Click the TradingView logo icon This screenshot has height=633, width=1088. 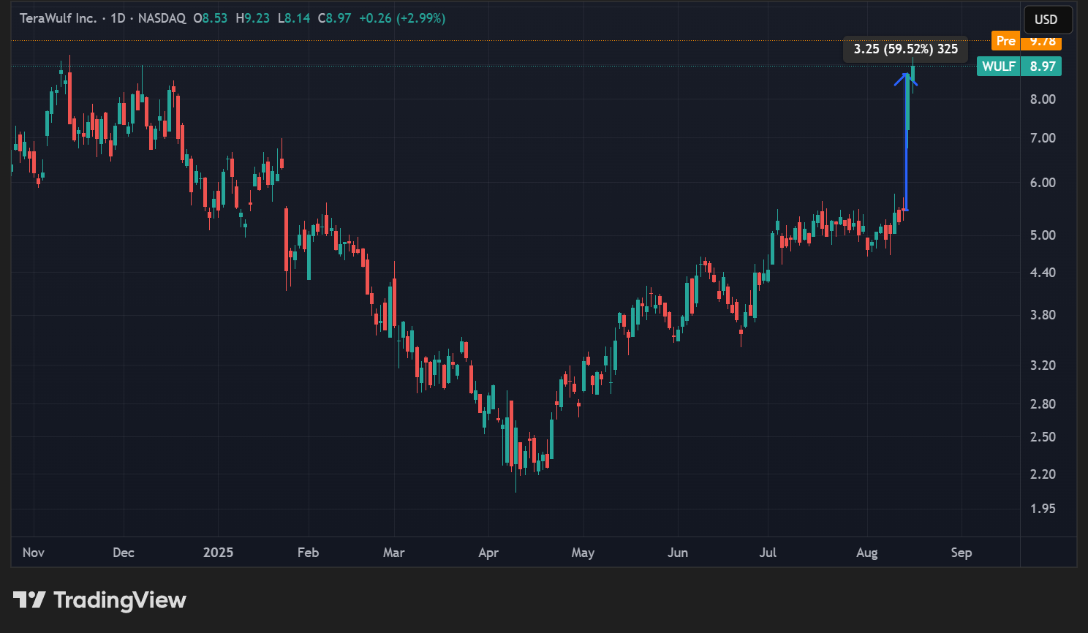(x=29, y=600)
